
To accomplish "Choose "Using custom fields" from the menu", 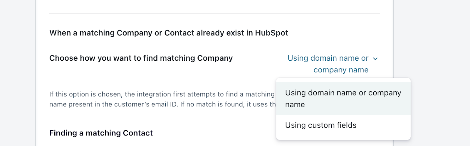I will coord(320,125).
